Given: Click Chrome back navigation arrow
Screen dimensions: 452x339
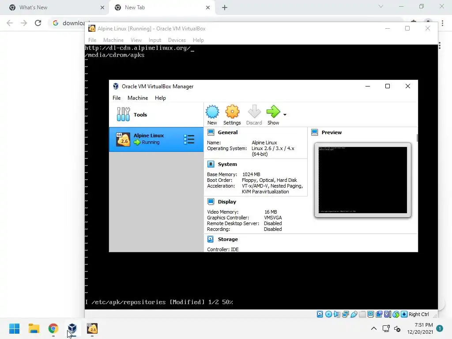Looking at the screenshot, I should pos(10,23).
